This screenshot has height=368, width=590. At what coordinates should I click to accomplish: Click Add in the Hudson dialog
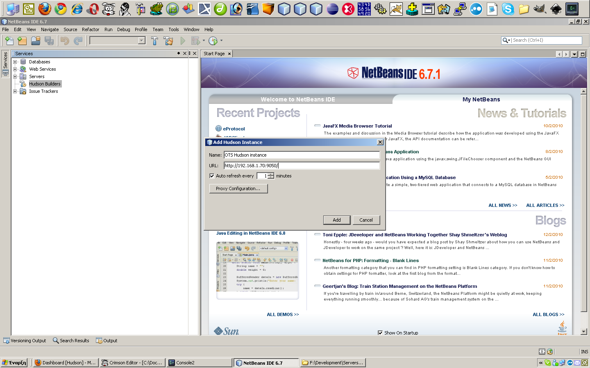click(337, 220)
